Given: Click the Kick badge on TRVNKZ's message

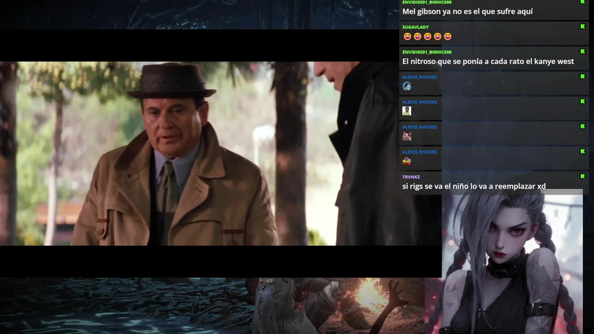Looking at the screenshot, I should point(582,177).
